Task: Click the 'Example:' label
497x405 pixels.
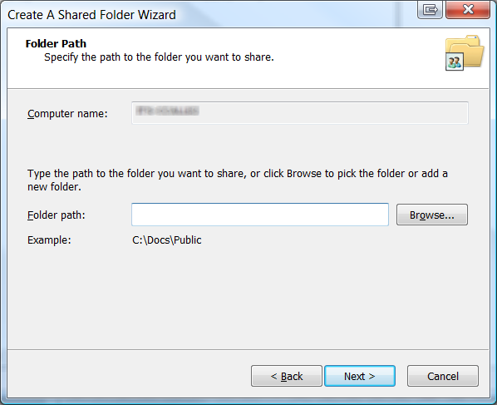Action: pyautogui.click(x=49, y=240)
